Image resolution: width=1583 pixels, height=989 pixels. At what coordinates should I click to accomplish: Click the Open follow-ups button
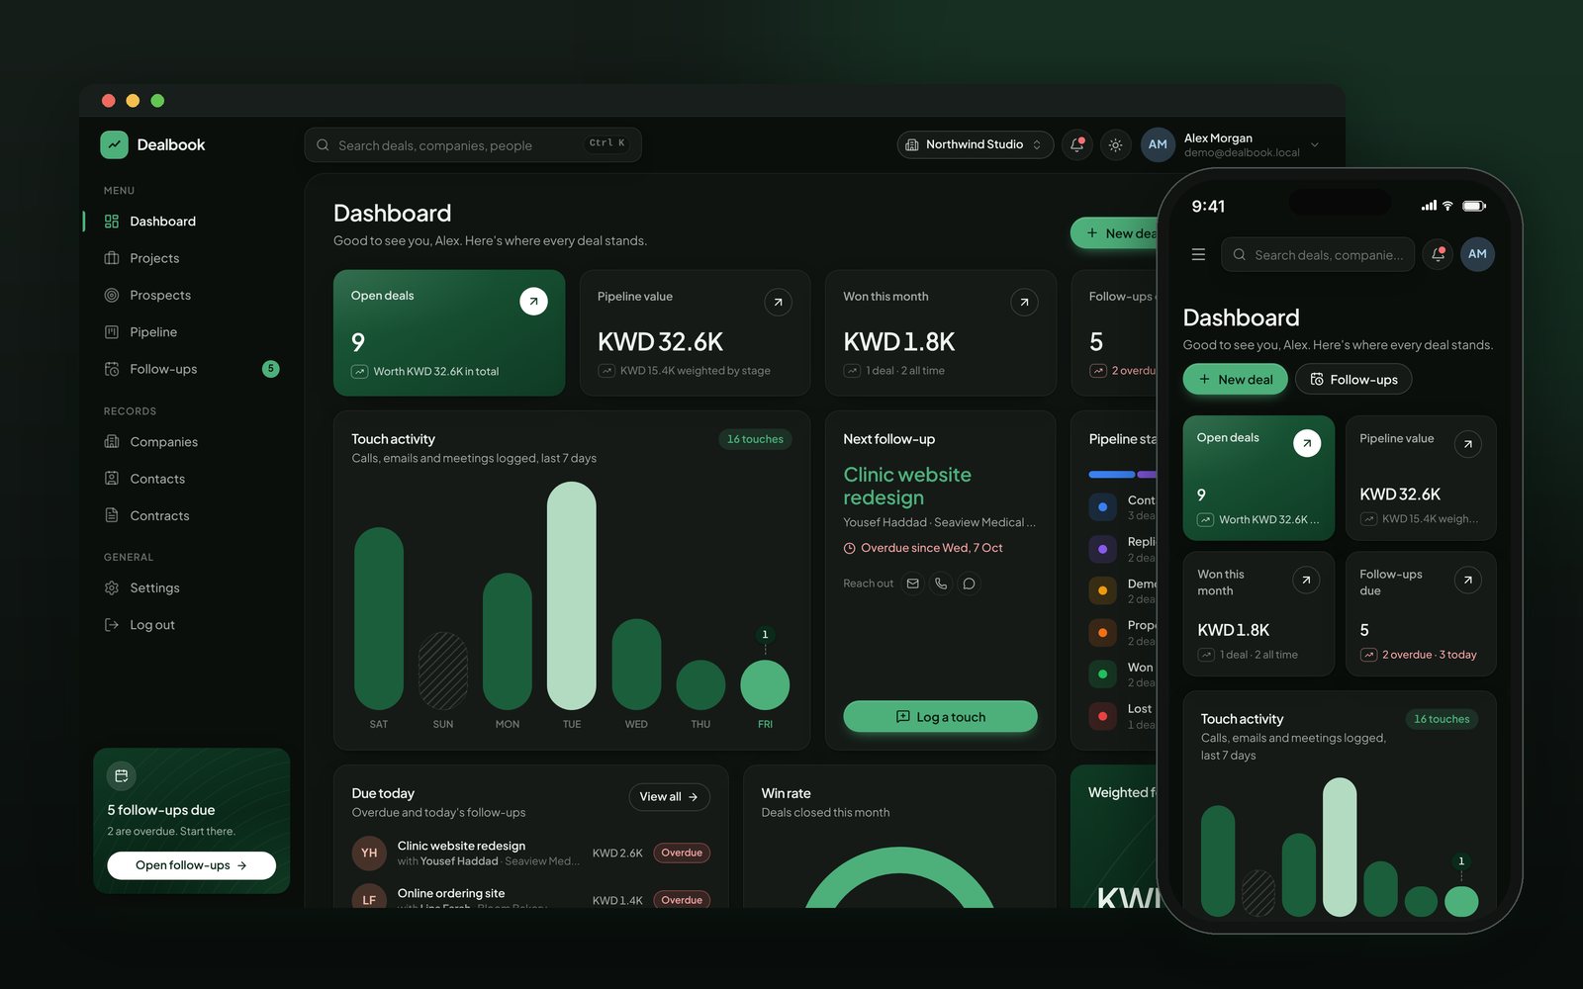point(191,865)
